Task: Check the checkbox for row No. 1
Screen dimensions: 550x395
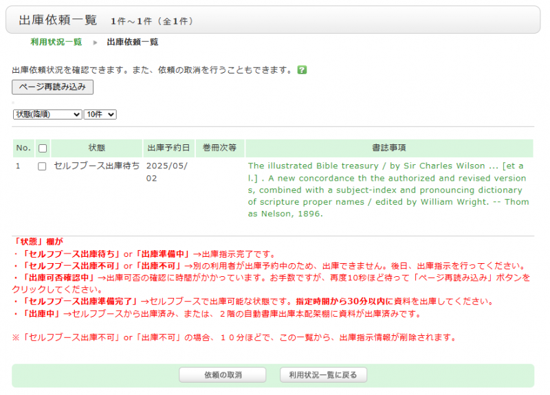Action: (42, 166)
